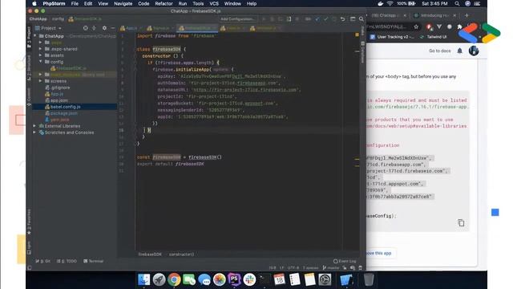Image resolution: width=513 pixels, height=289 pixels.
Task: Open Add Configuration selector
Action: pyautogui.click(x=237, y=19)
